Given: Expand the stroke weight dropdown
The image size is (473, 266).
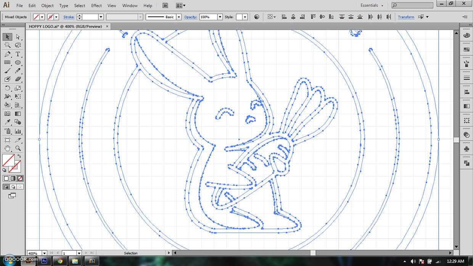Looking at the screenshot, I should tap(101, 17).
